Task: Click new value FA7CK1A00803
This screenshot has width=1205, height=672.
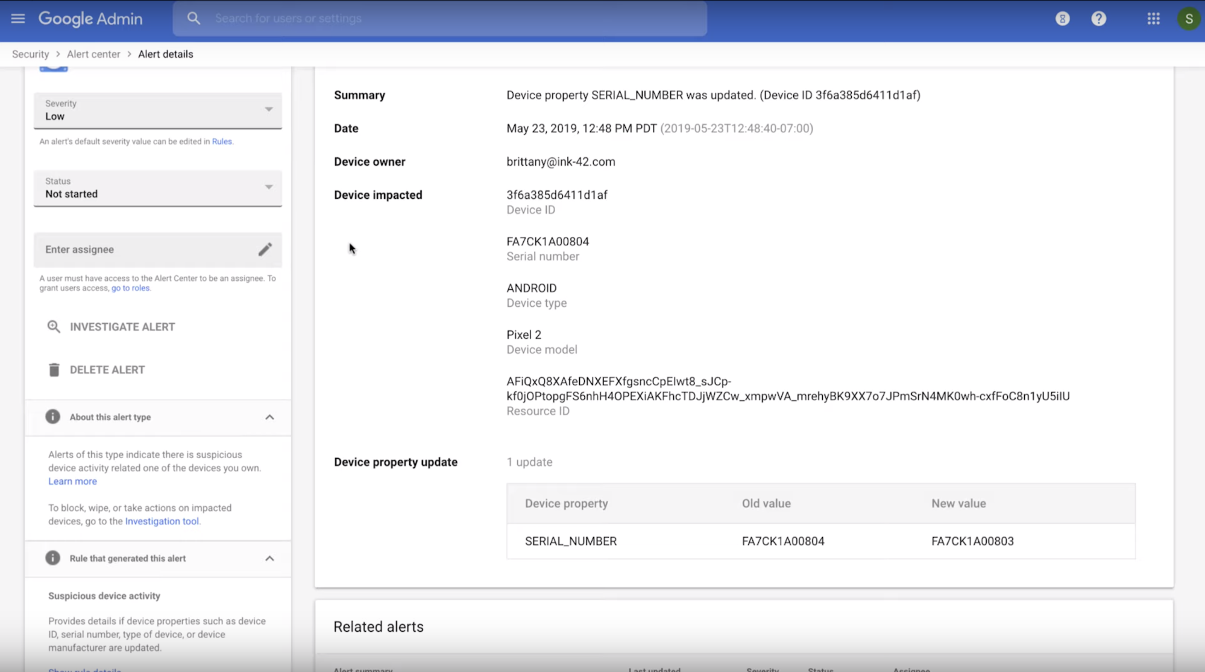Action: (x=972, y=541)
